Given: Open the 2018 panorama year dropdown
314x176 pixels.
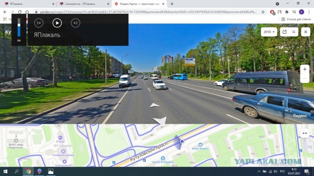Looking at the screenshot, I should tap(269, 32).
